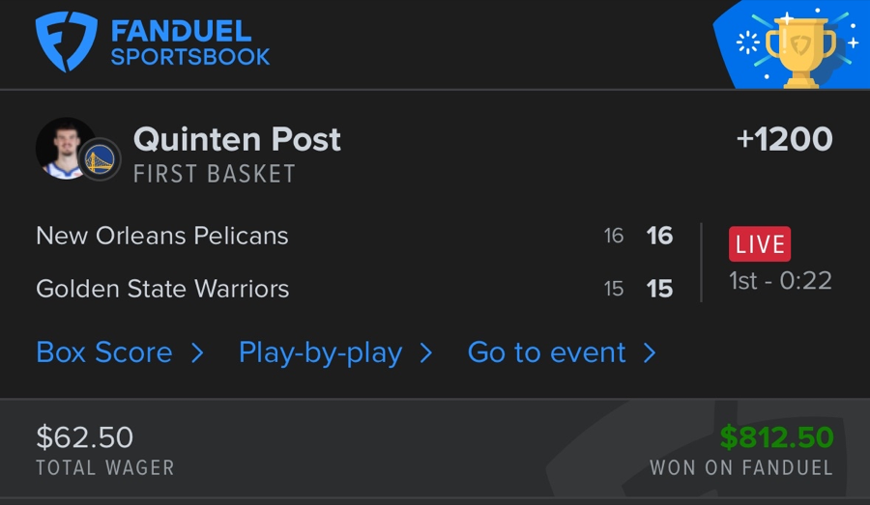Click the FanDuel shield logo icon

(66, 42)
